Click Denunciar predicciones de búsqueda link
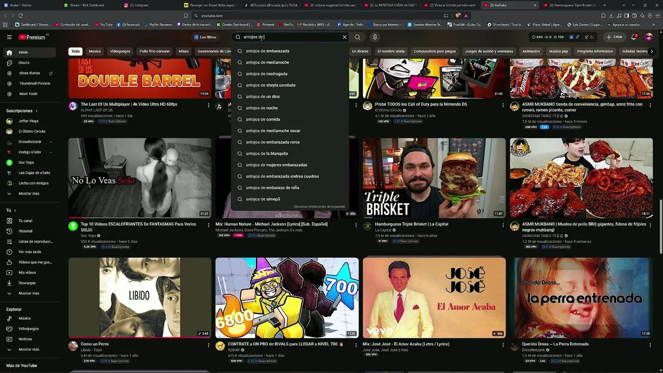 tap(319, 207)
